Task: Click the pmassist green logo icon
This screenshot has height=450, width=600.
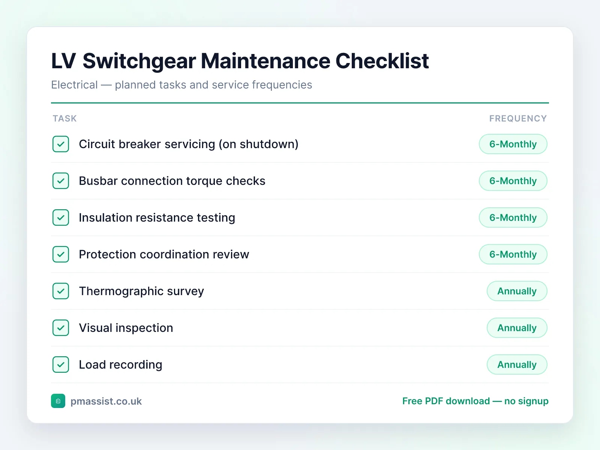Action: coord(58,401)
